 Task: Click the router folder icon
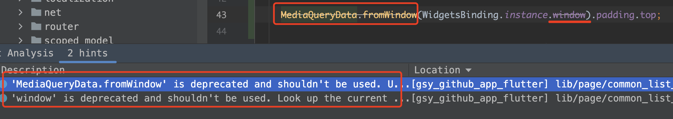tap(36, 26)
